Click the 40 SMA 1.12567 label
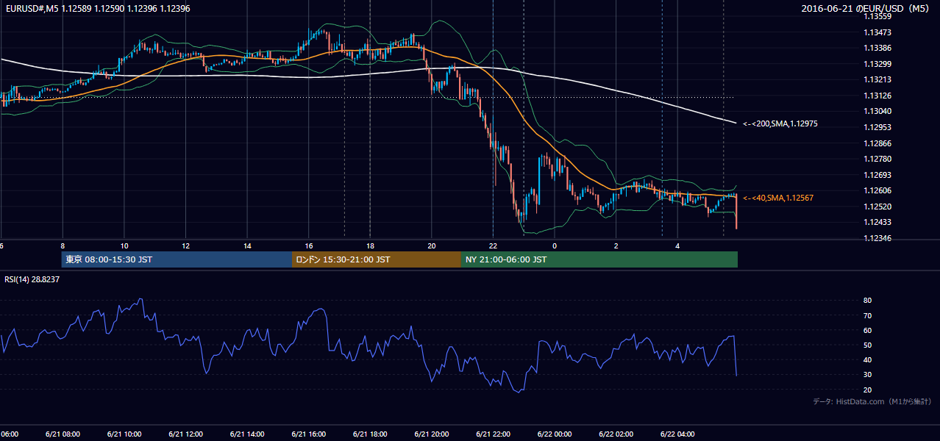The width and height of the screenshot is (940, 441). tap(778, 198)
